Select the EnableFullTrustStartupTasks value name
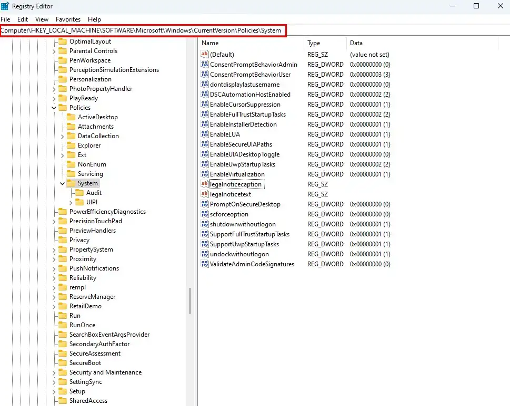This screenshot has width=510, height=406. coord(247,114)
